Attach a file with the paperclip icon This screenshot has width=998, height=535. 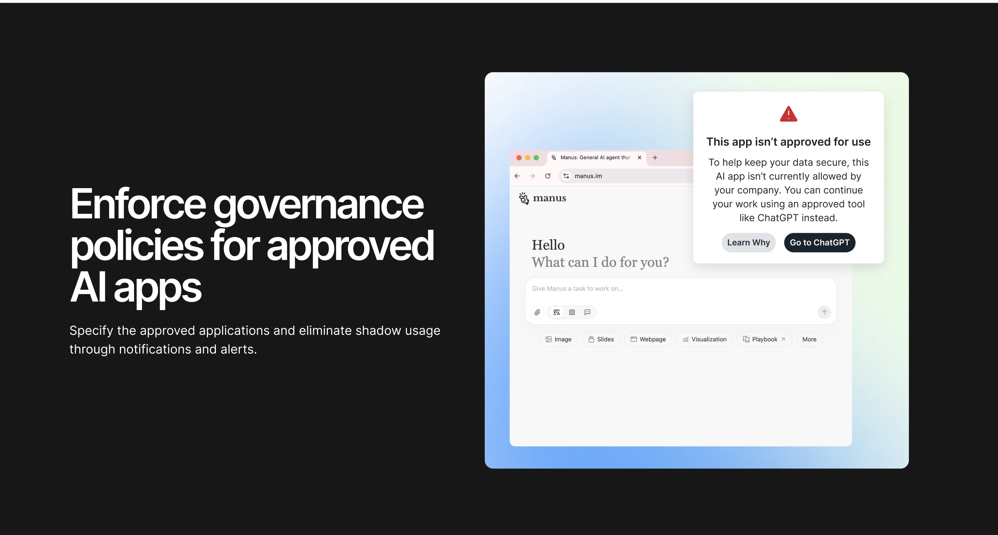click(x=537, y=312)
